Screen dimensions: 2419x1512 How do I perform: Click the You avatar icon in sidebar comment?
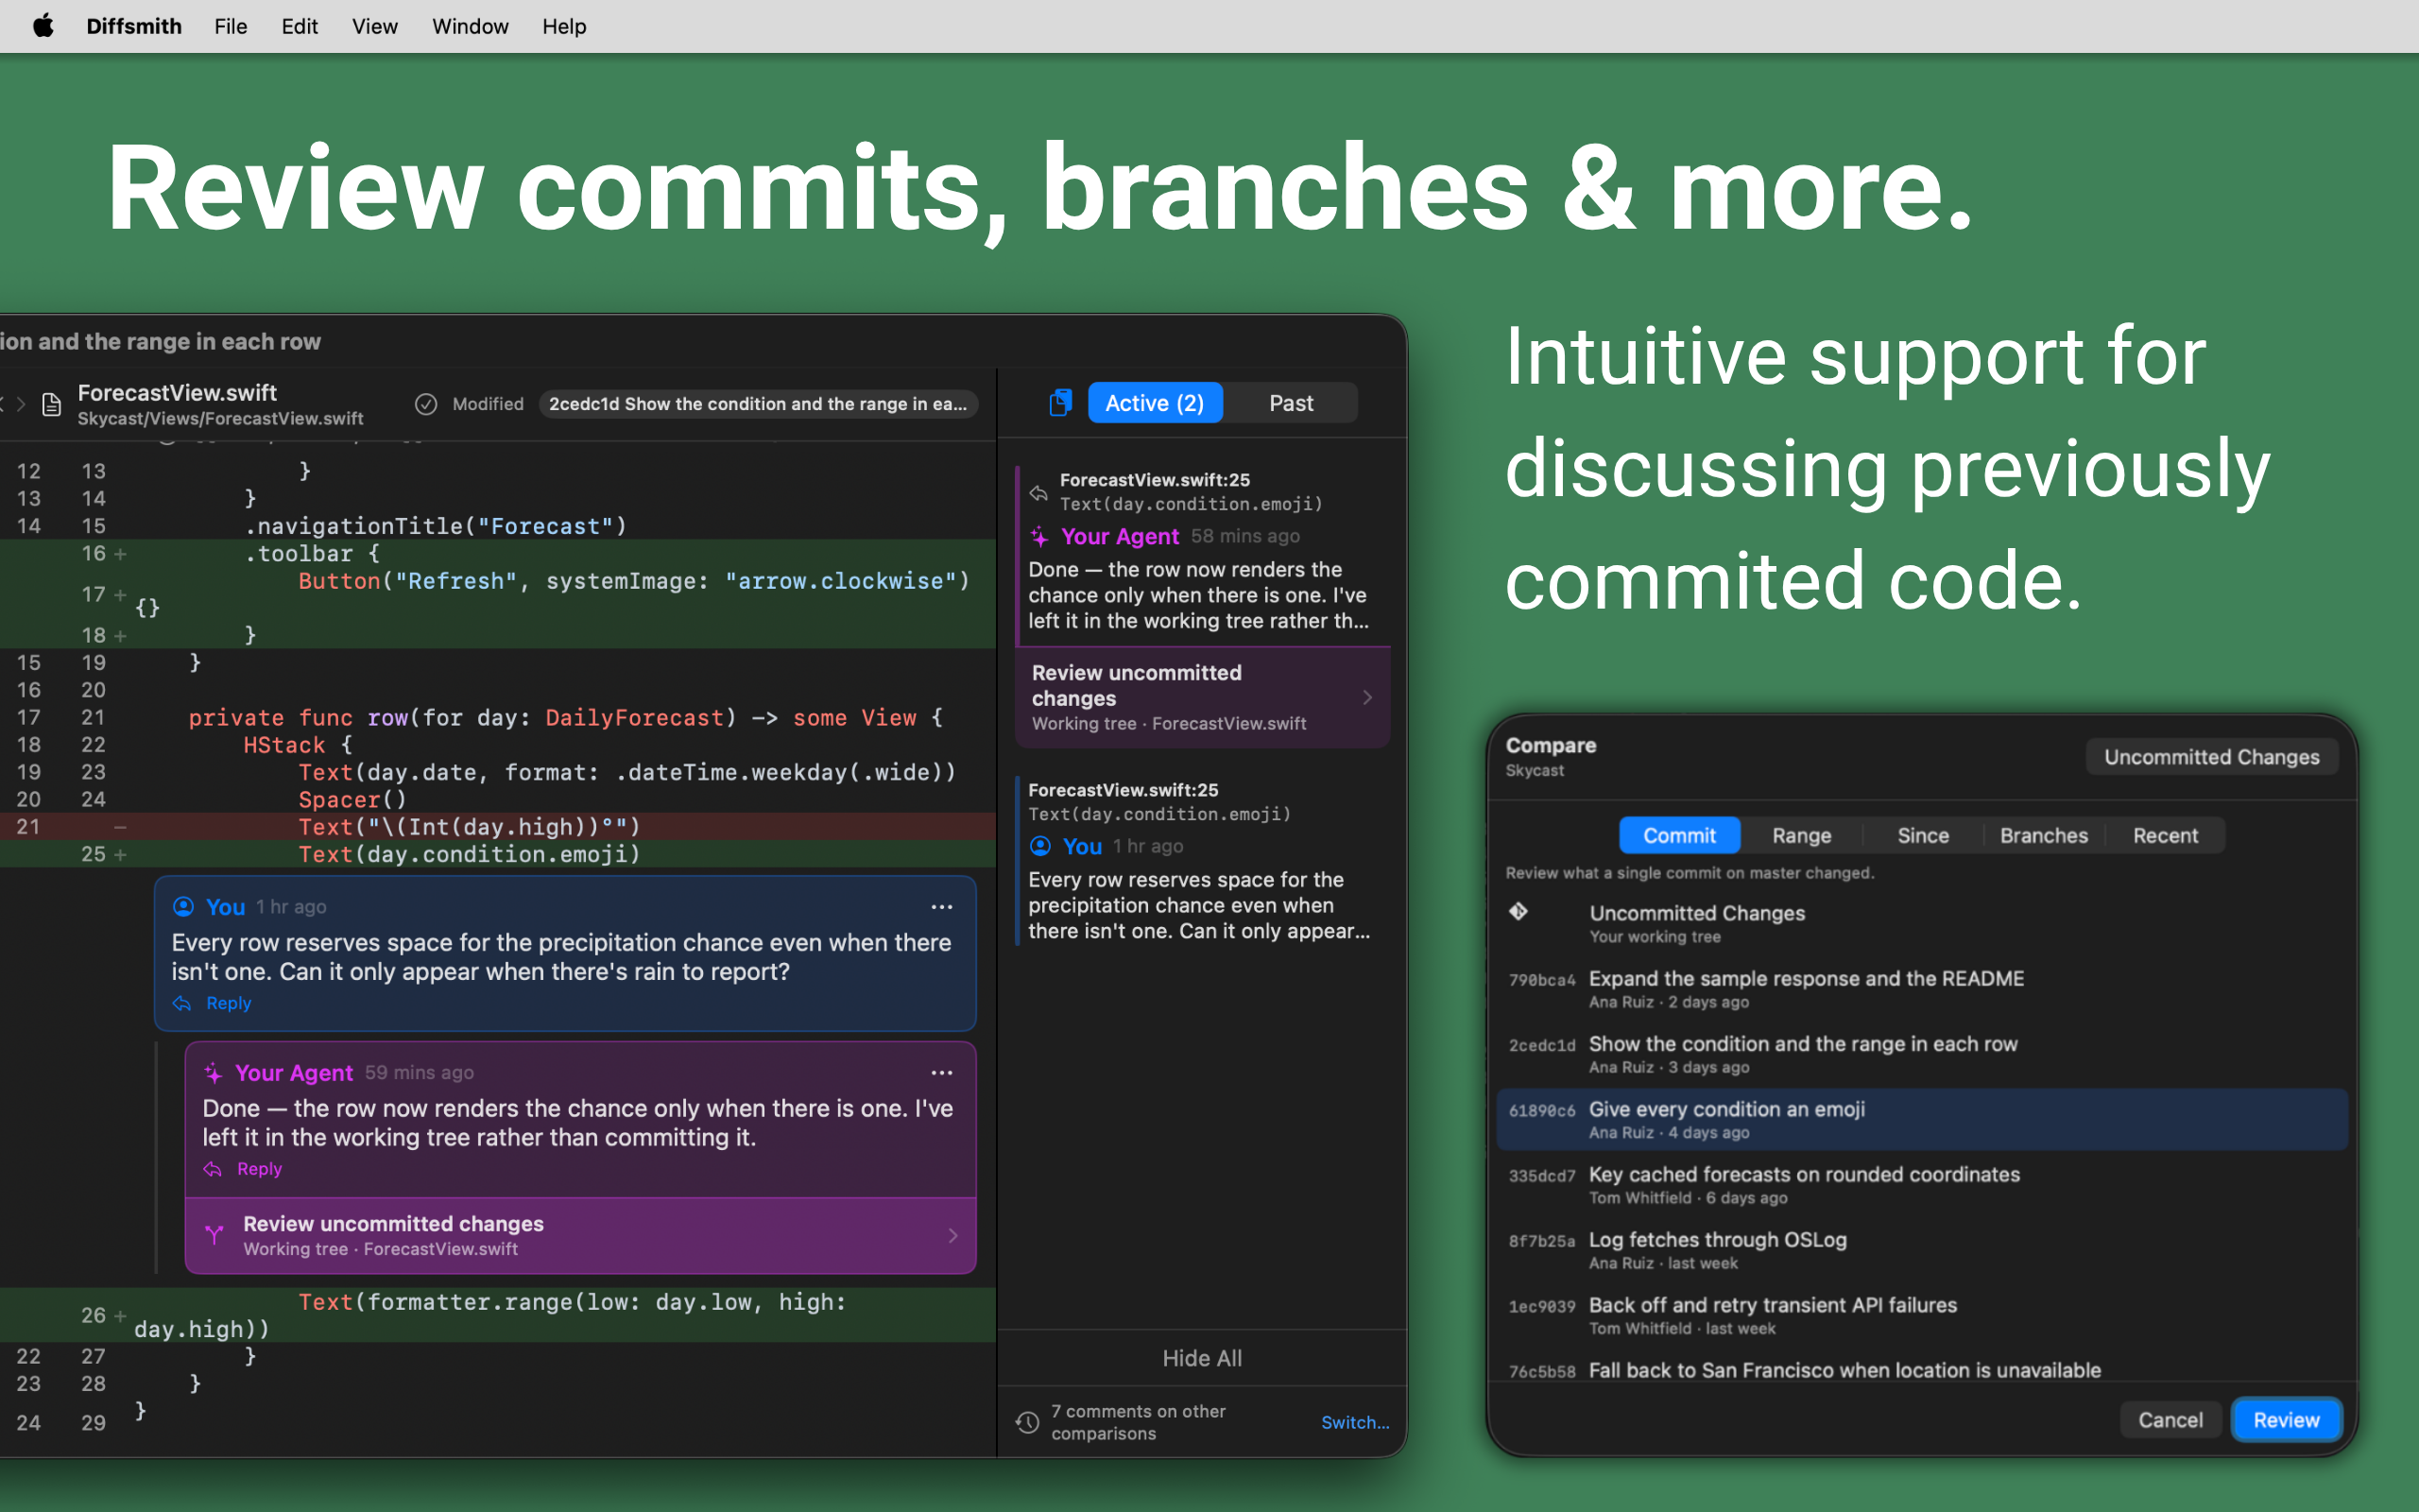pos(1040,846)
